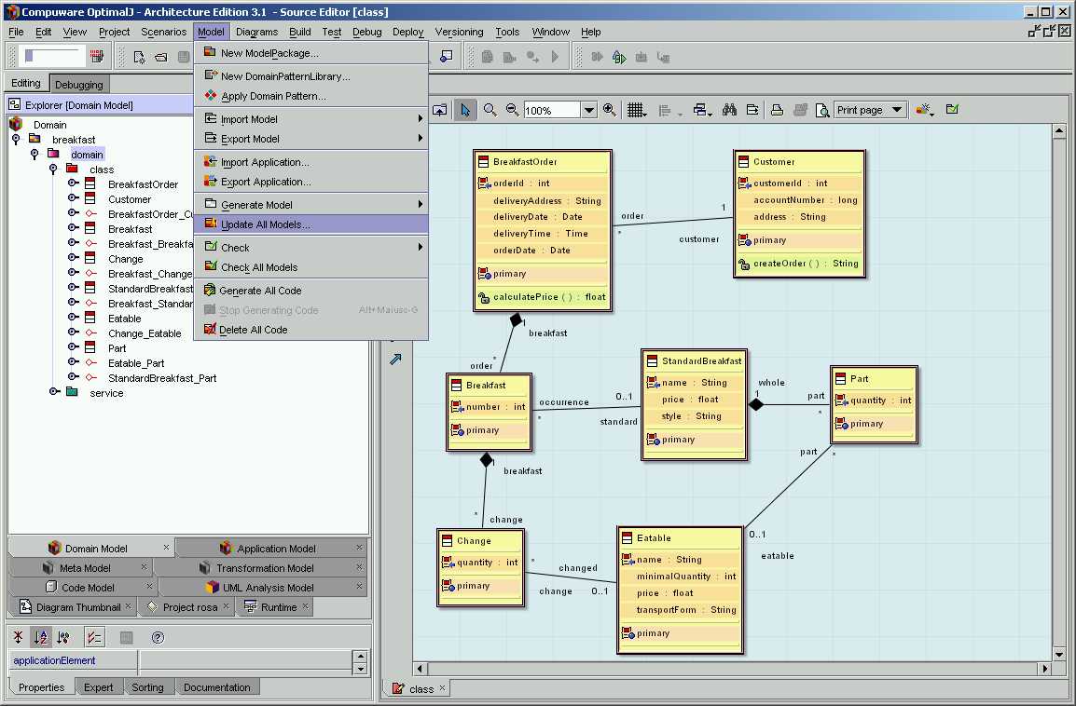Image resolution: width=1076 pixels, height=706 pixels.
Task: Open the Versioning menu
Action: click(x=459, y=32)
